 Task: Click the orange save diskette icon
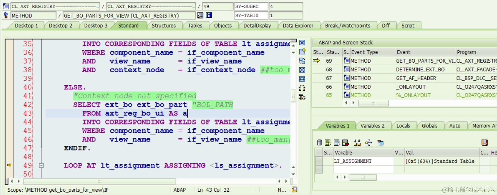[x=485, y=143]
